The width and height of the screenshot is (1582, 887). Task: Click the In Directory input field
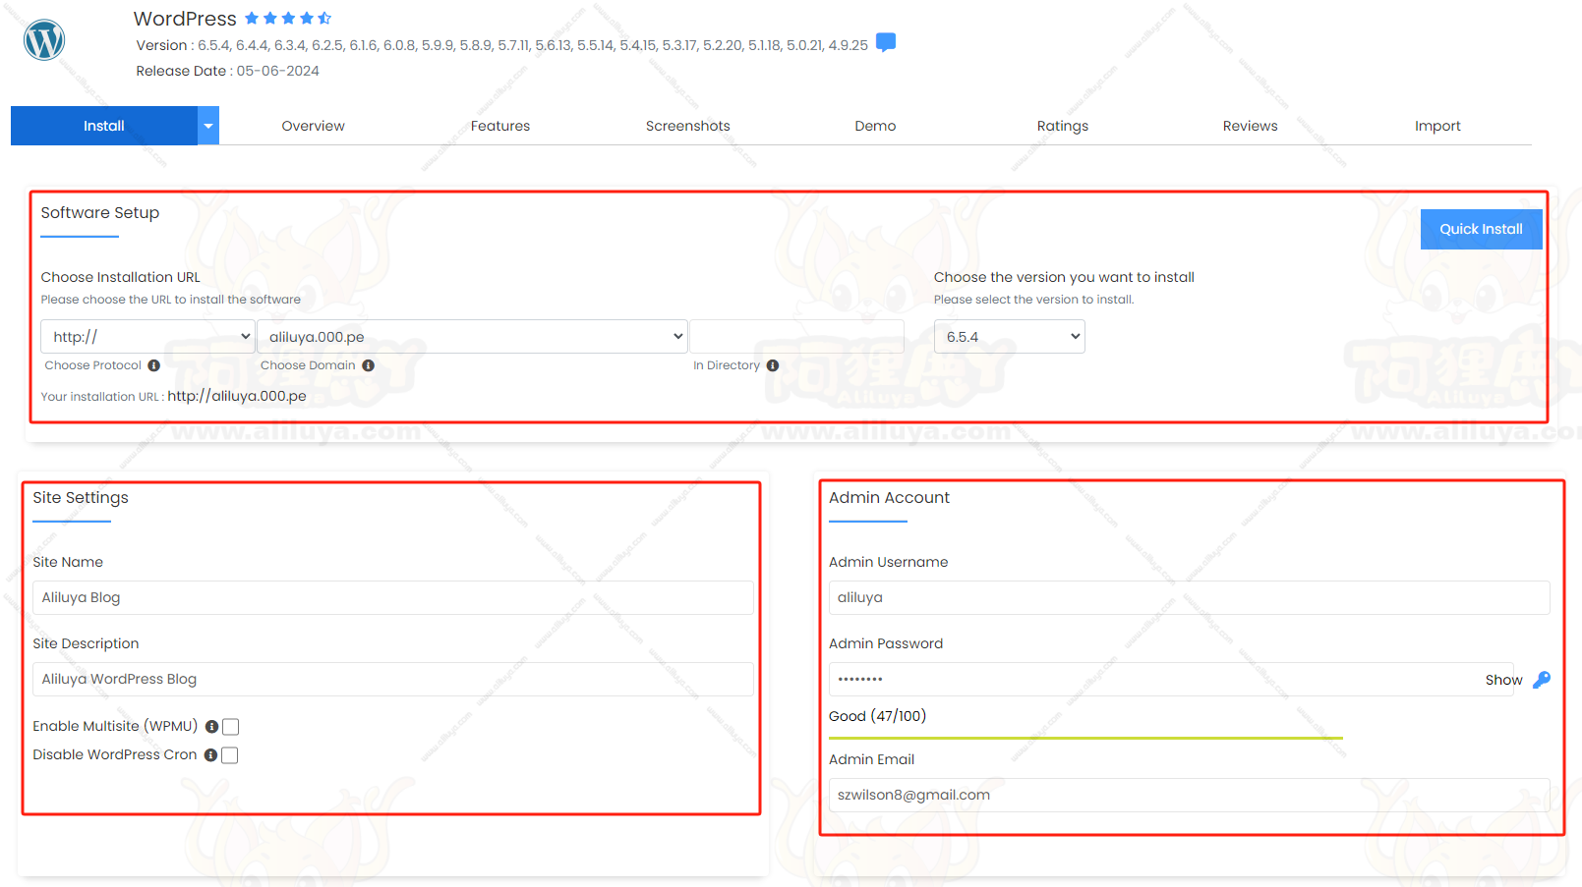[x=796, y=337]
